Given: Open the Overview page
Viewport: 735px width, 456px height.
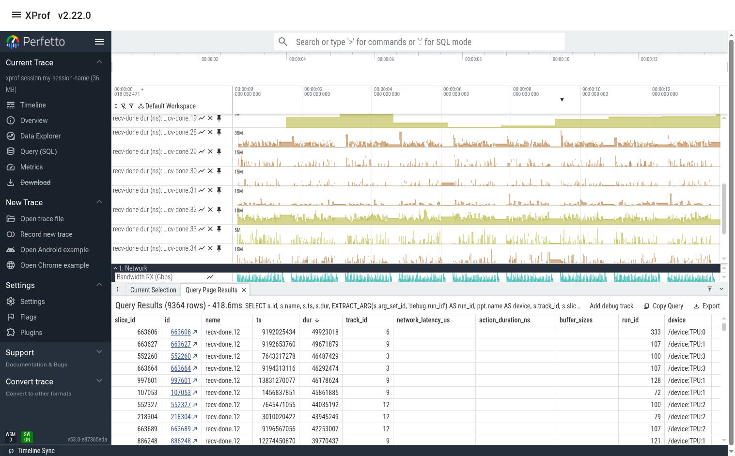Looking at the screenshot, I should [x=34, y=121].
